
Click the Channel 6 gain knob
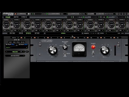pyautogui.click(x=59, y=25)
